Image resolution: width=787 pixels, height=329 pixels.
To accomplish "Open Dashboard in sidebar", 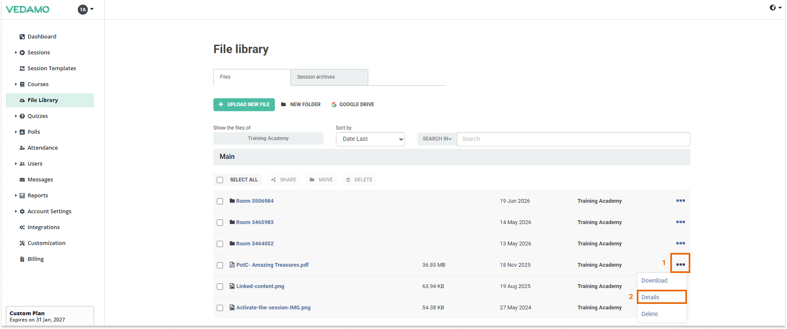I will tap(42, 36).
